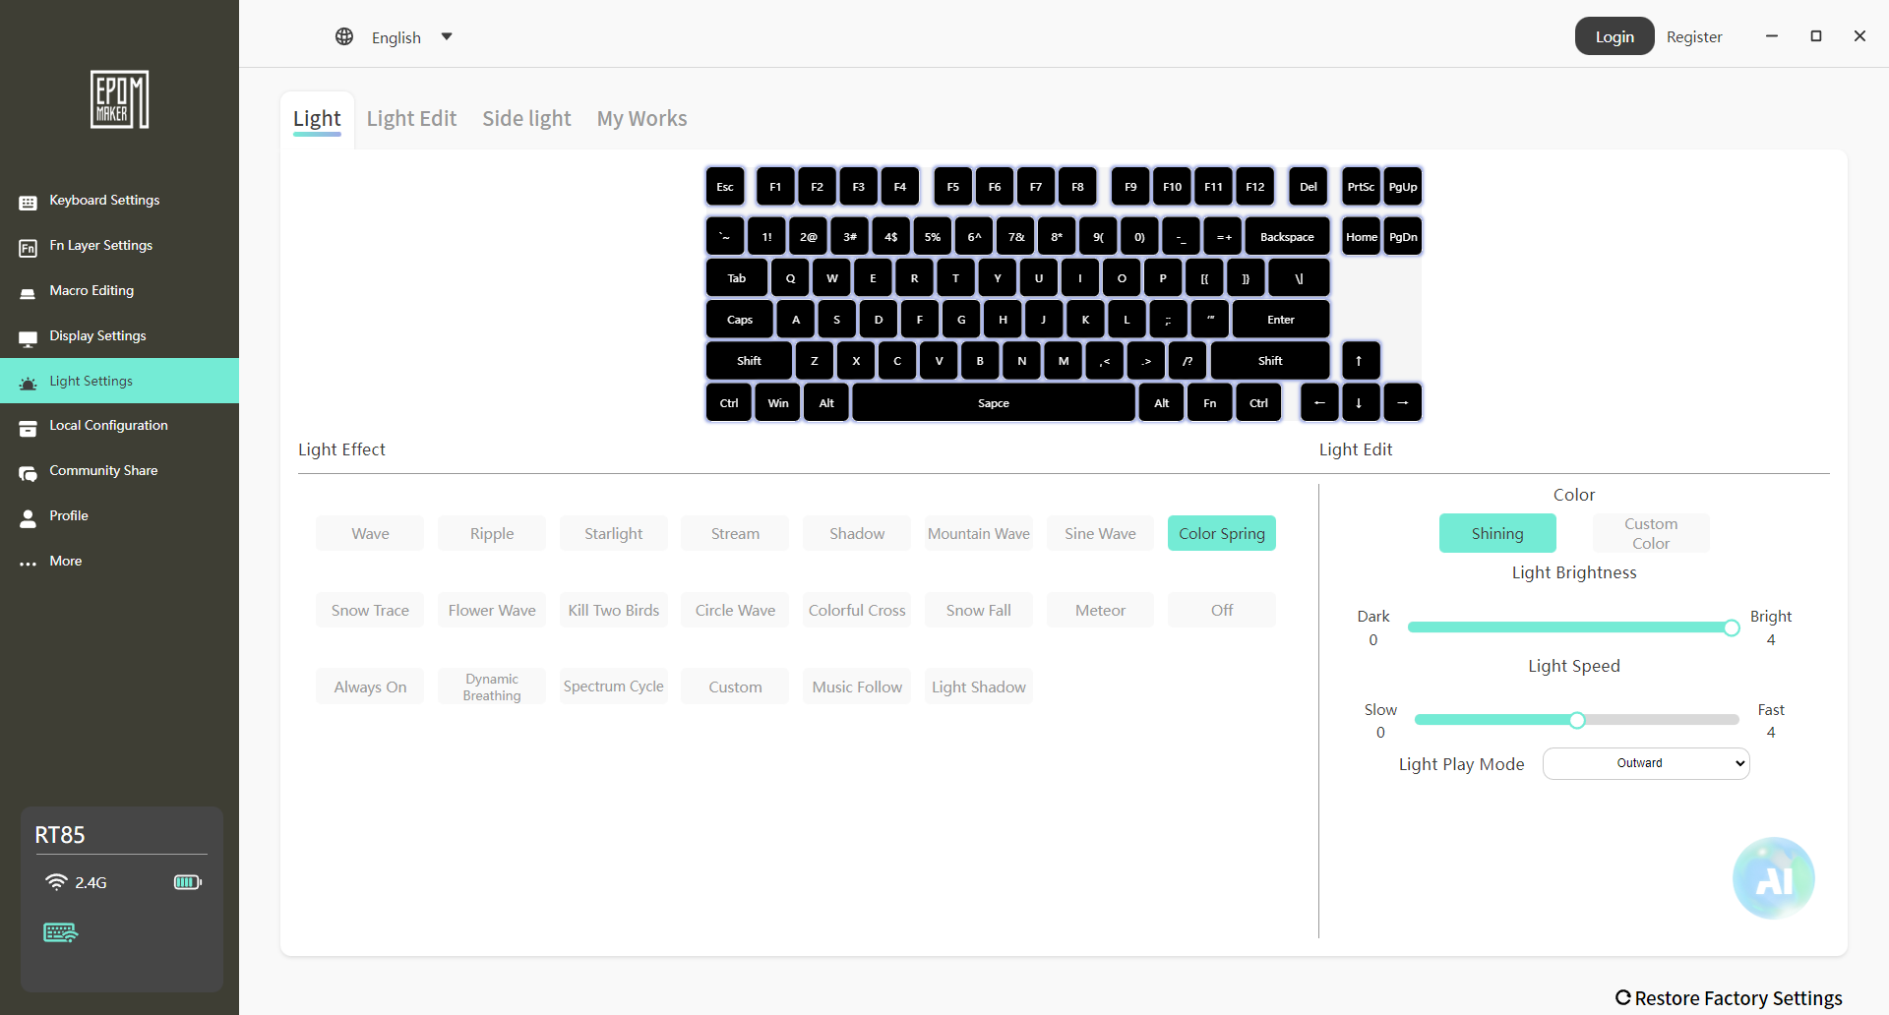Screen dimensions: 1889x1015
Task: Select the Fn key on keyboard
Action: tap(1210, 402)
